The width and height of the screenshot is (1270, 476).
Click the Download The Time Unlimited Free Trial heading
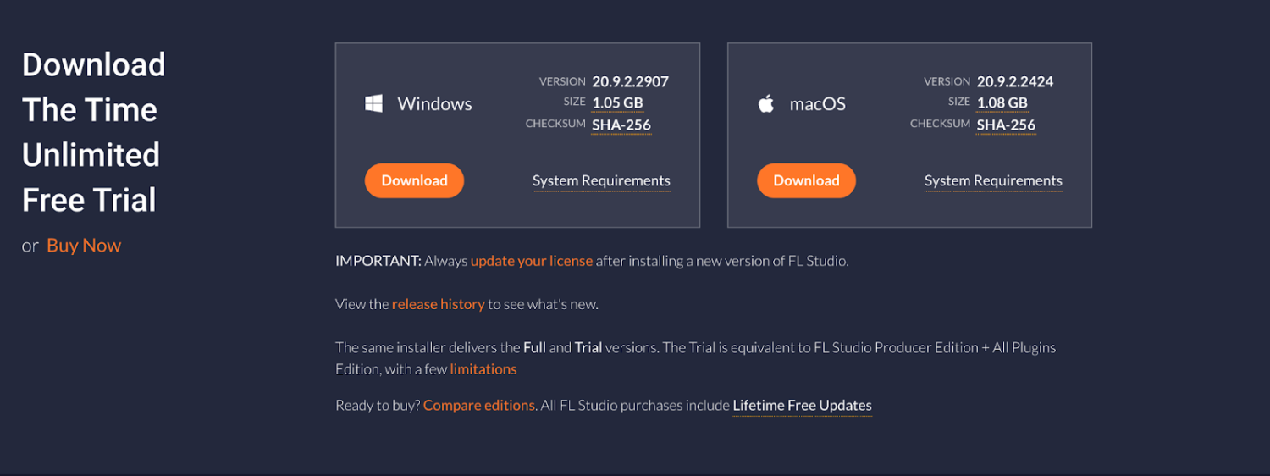94,132
